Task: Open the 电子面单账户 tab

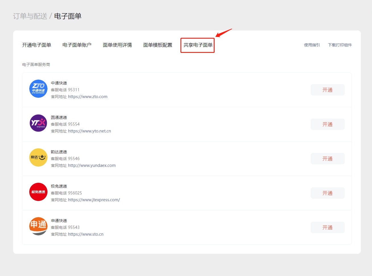Action: click(x=77, y=45)
